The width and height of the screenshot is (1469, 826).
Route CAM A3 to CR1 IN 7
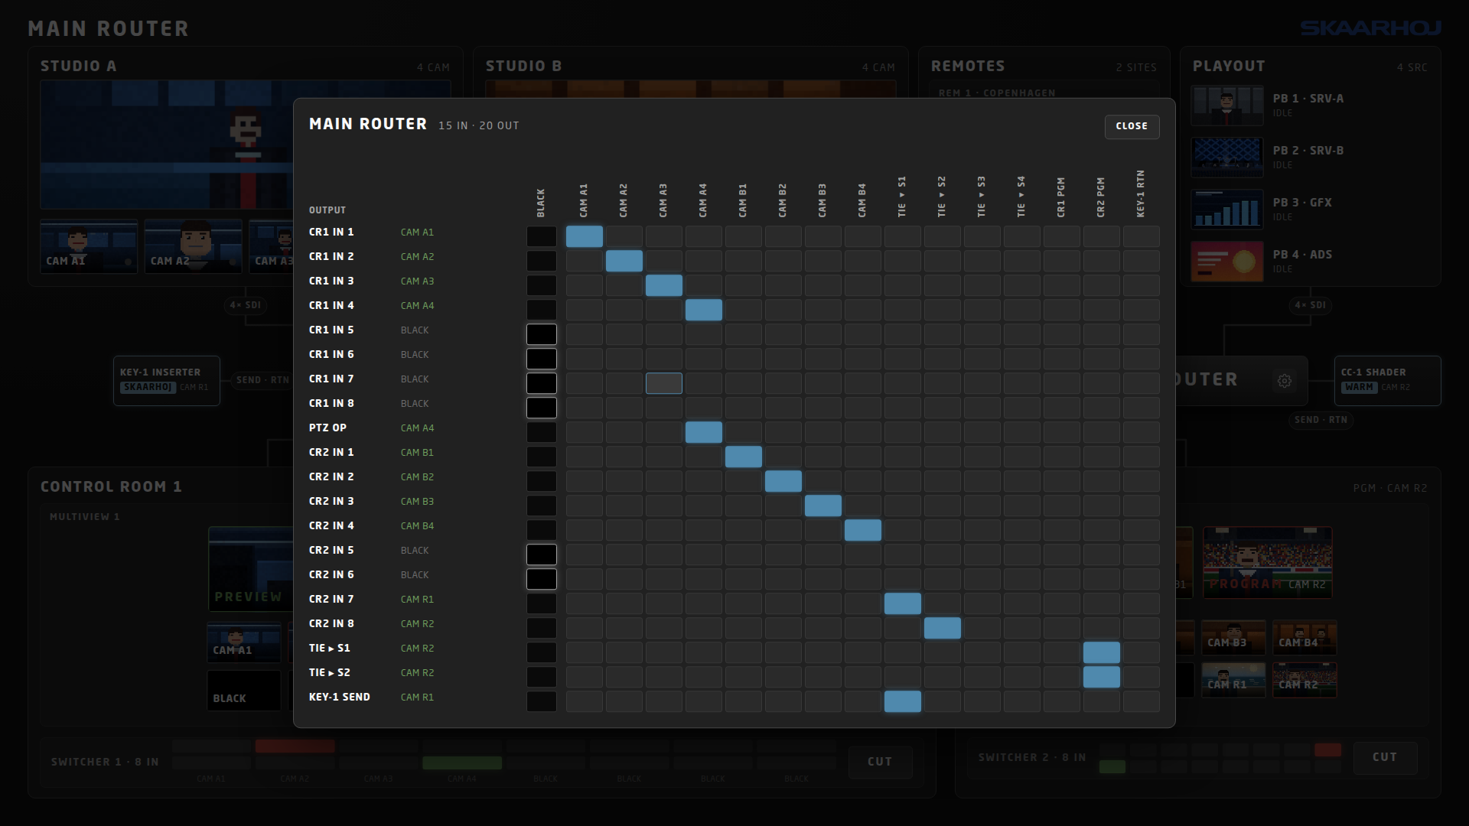664,383
